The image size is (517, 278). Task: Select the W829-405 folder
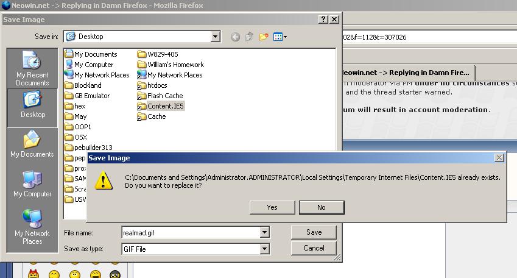click(x=158, y=54)
